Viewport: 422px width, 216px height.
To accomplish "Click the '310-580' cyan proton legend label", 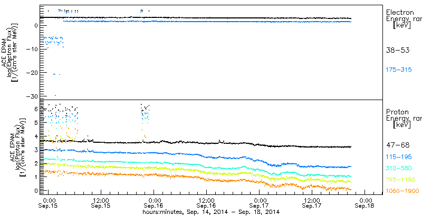I will (399, 168).
